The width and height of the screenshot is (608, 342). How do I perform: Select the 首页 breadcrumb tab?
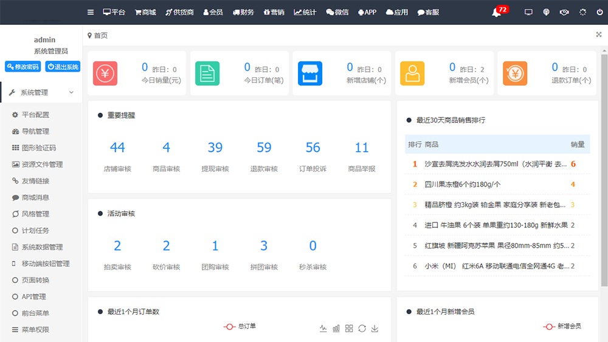tap(98, 35)
